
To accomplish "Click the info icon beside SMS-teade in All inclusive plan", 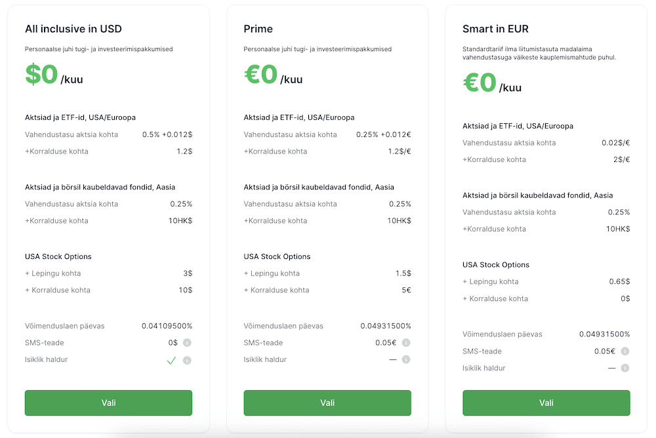I will tap(187, 343).
